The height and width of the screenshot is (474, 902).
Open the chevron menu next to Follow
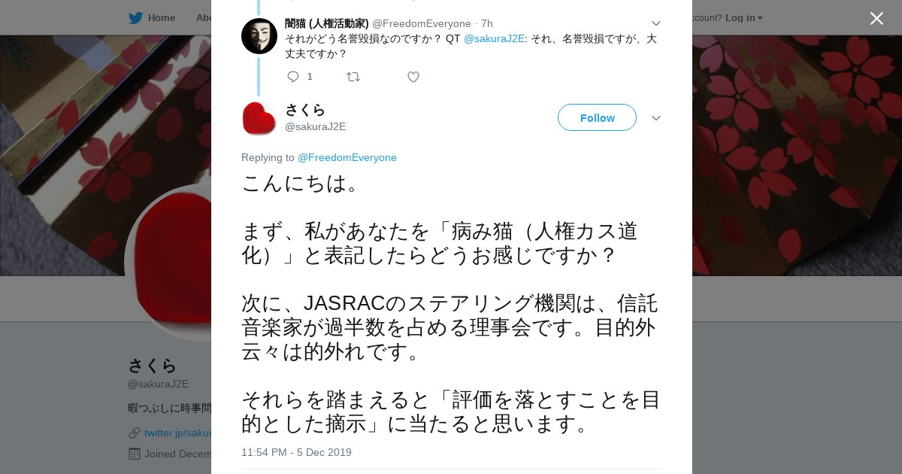click(656, 118)
